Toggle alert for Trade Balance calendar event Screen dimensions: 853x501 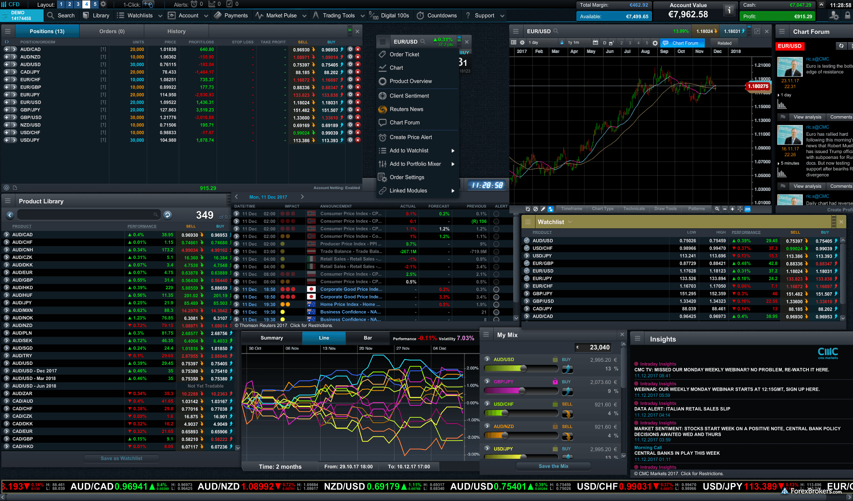pyautogui.click(x=496, y=251)
